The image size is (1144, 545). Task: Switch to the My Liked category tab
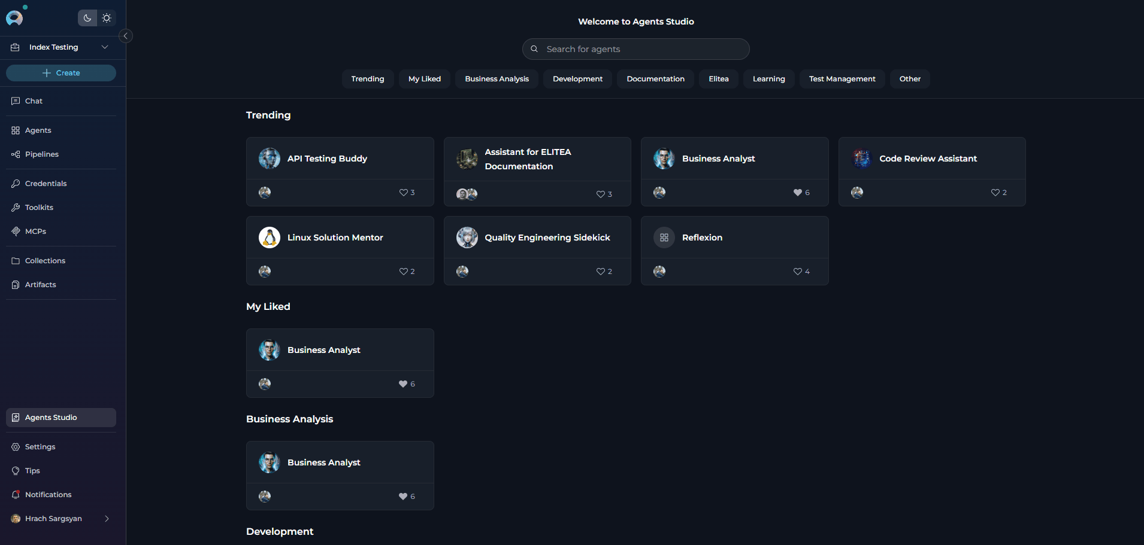click(424, 78)
